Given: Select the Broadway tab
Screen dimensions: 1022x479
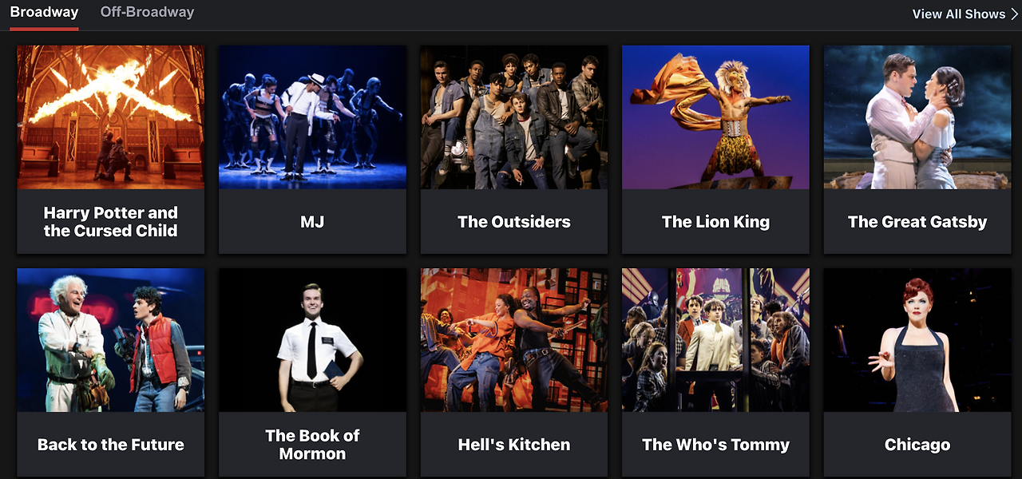Looking at the screenshot, I should 44,12.
